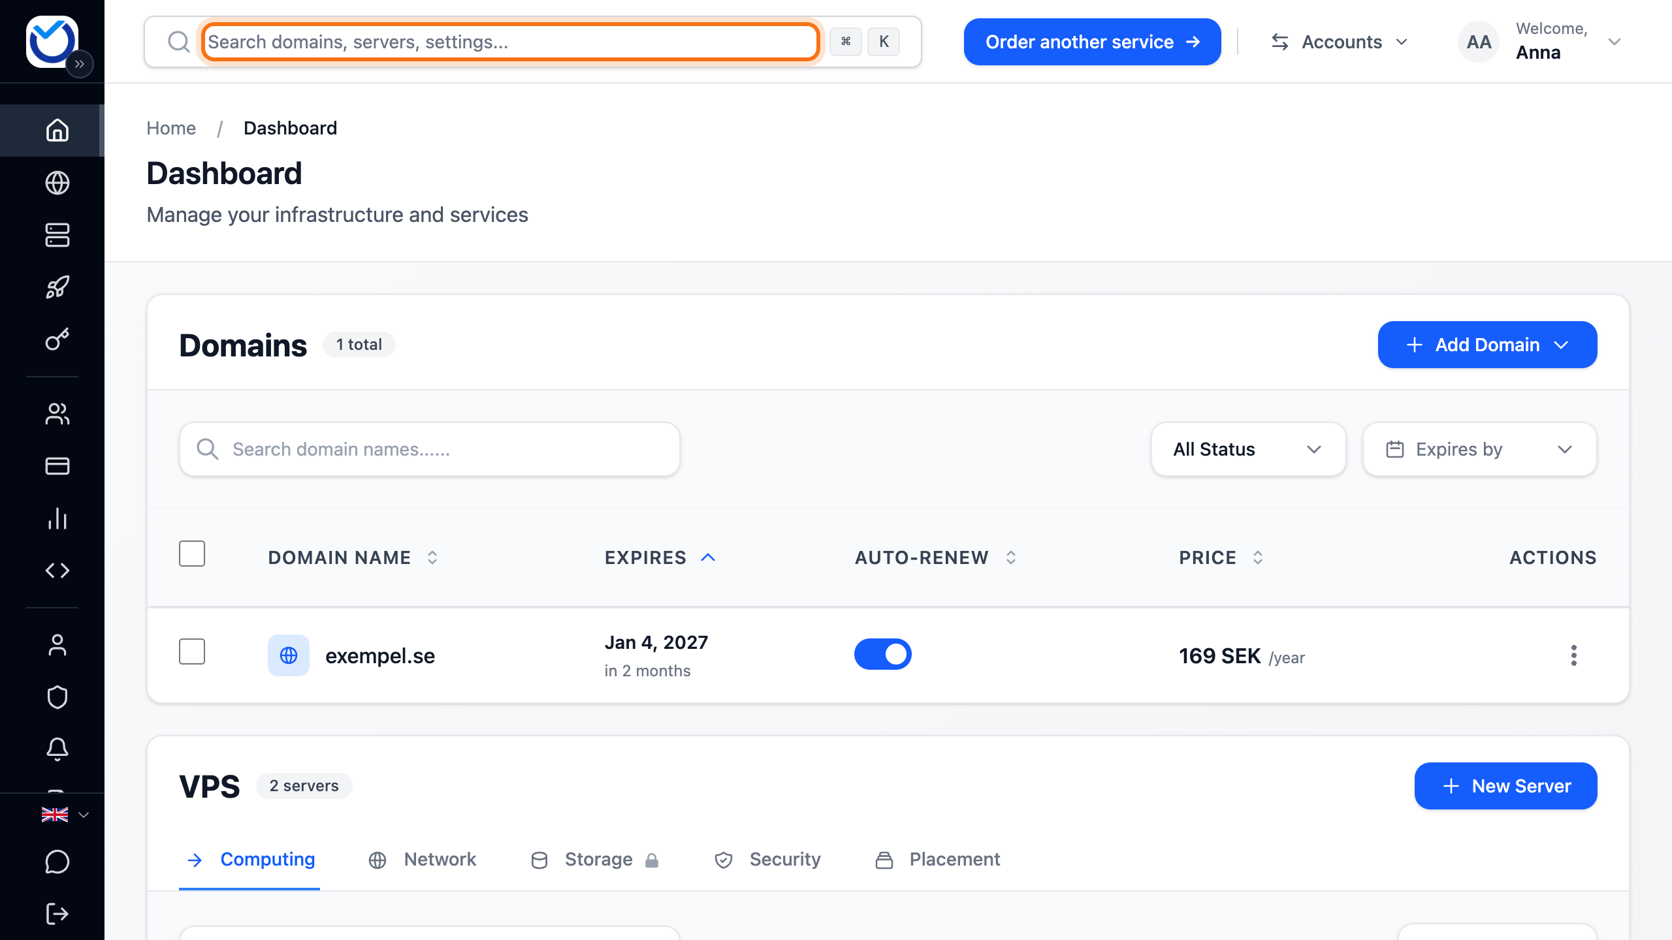This screenshot has height=940, width=1672.
Task: Click Order another service button
Action: 1092,42
